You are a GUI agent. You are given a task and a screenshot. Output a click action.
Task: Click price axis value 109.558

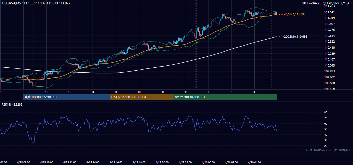329,89
